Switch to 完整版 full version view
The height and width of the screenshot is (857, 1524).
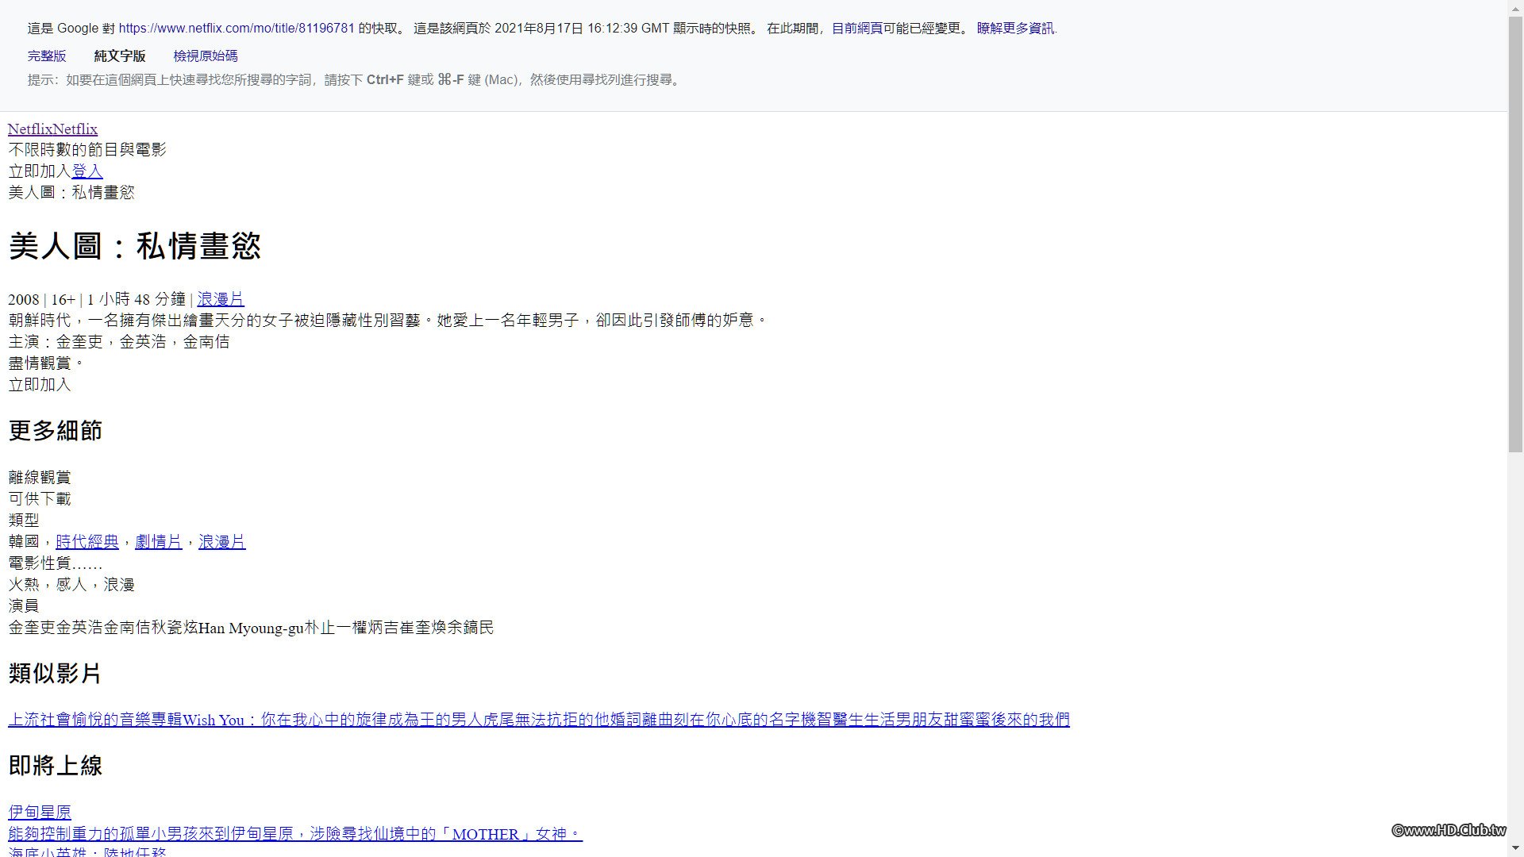click(47, 56)
